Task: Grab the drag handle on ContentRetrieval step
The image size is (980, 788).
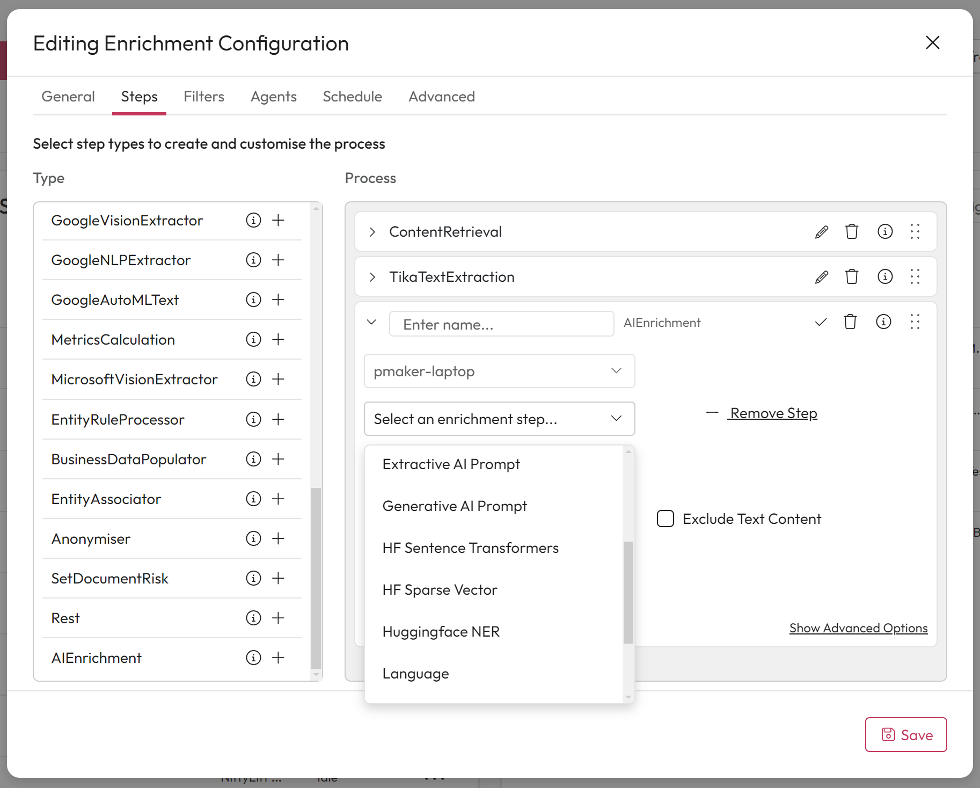Action: [915, 232]
